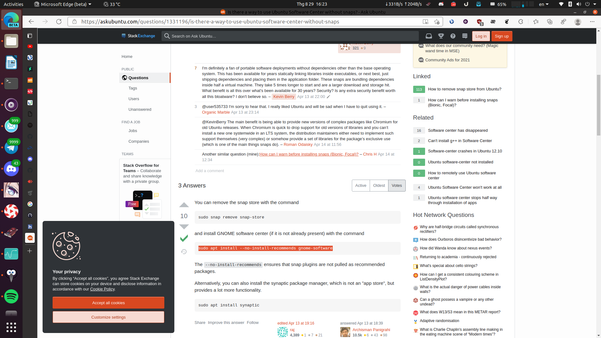Click the Discord tray icon in top bar
The height and width of the screenshot is (338, 601).
(441, 4)
